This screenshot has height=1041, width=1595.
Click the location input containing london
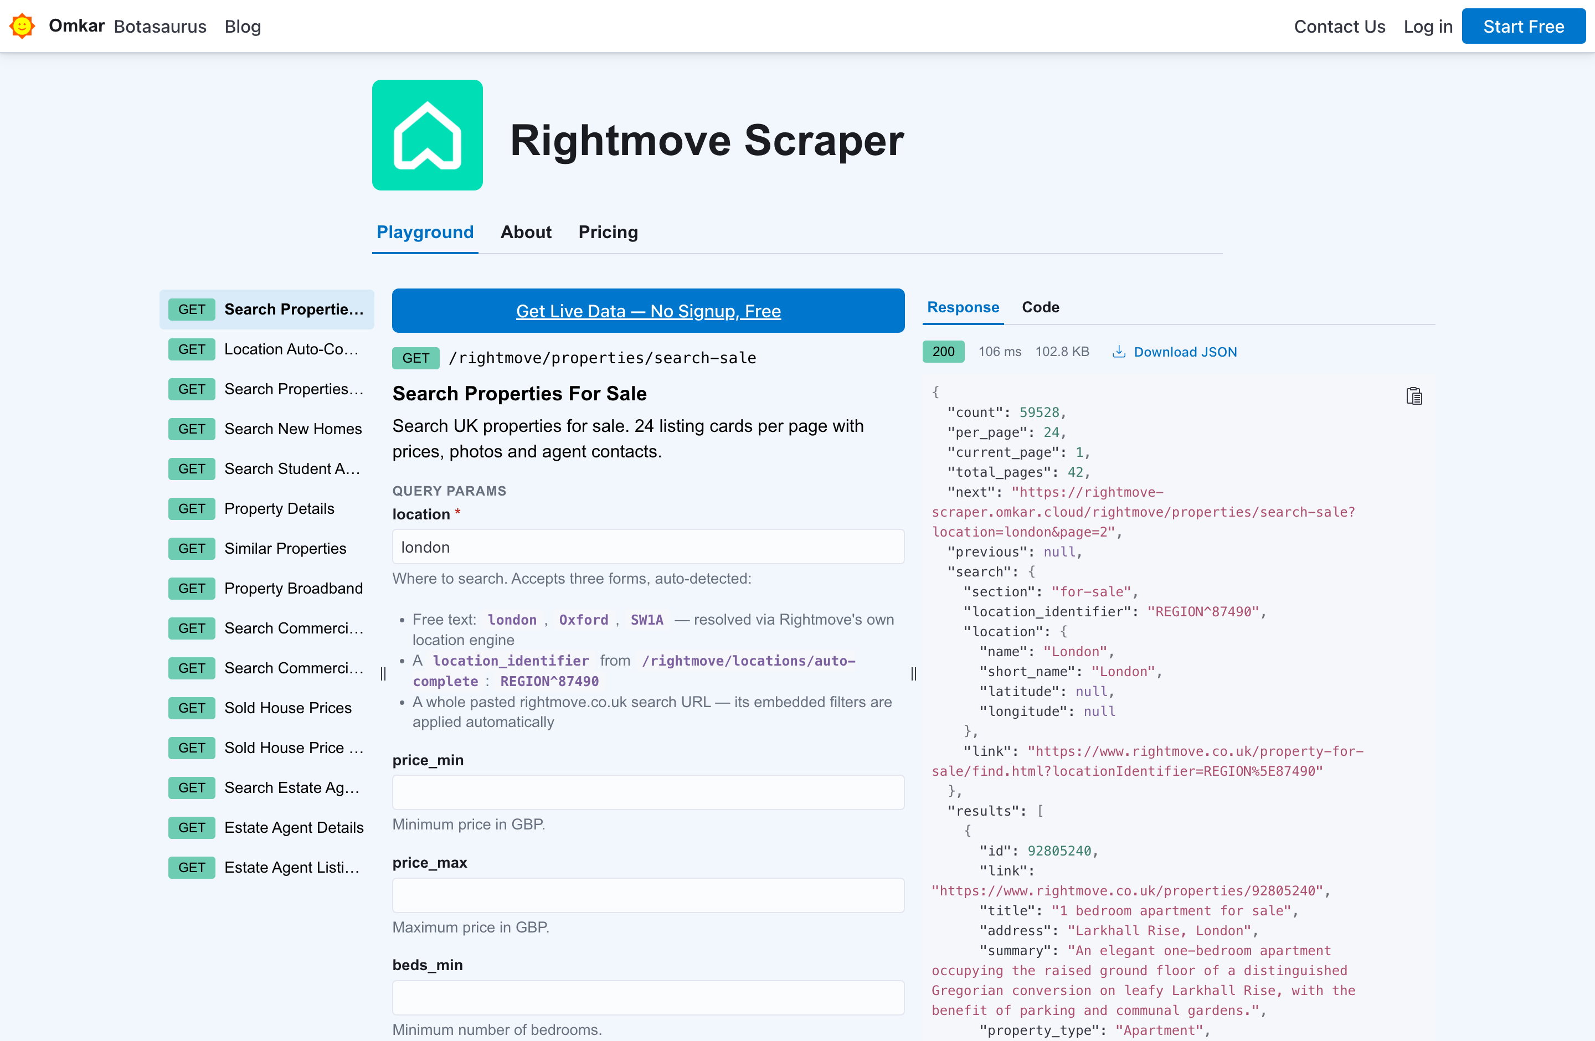[x=647, y=547]
